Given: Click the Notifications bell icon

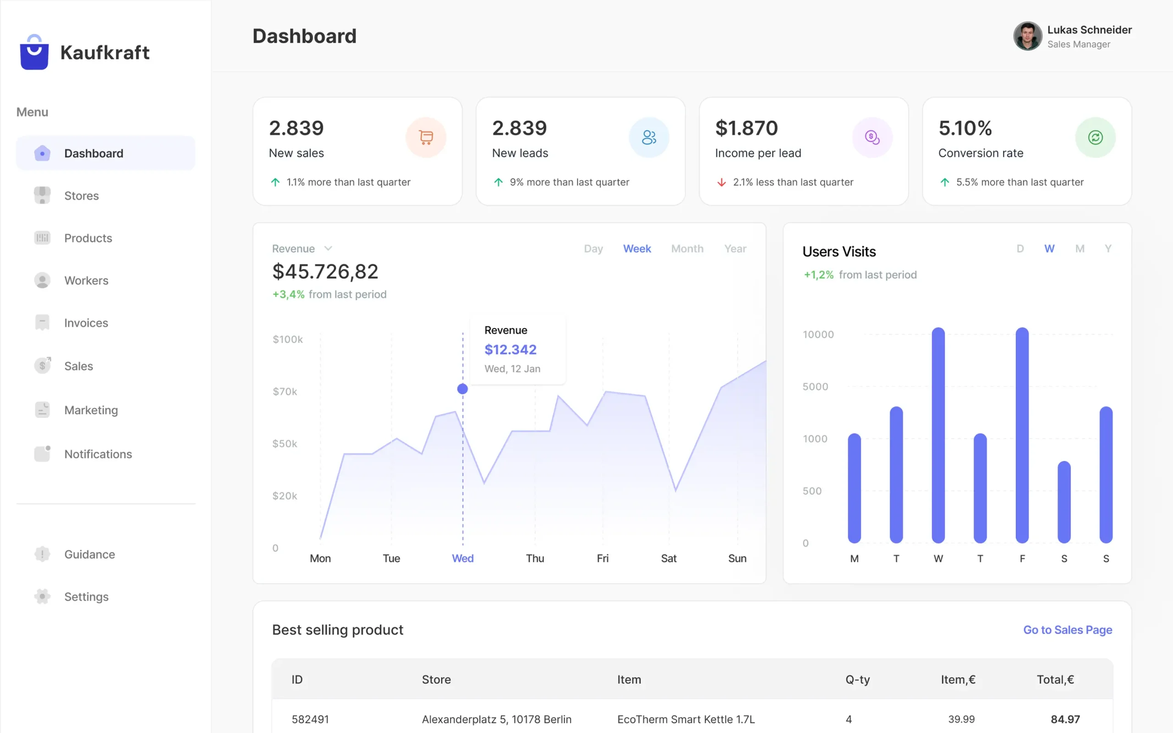Looking at the screenshot, I should point(43,454).
